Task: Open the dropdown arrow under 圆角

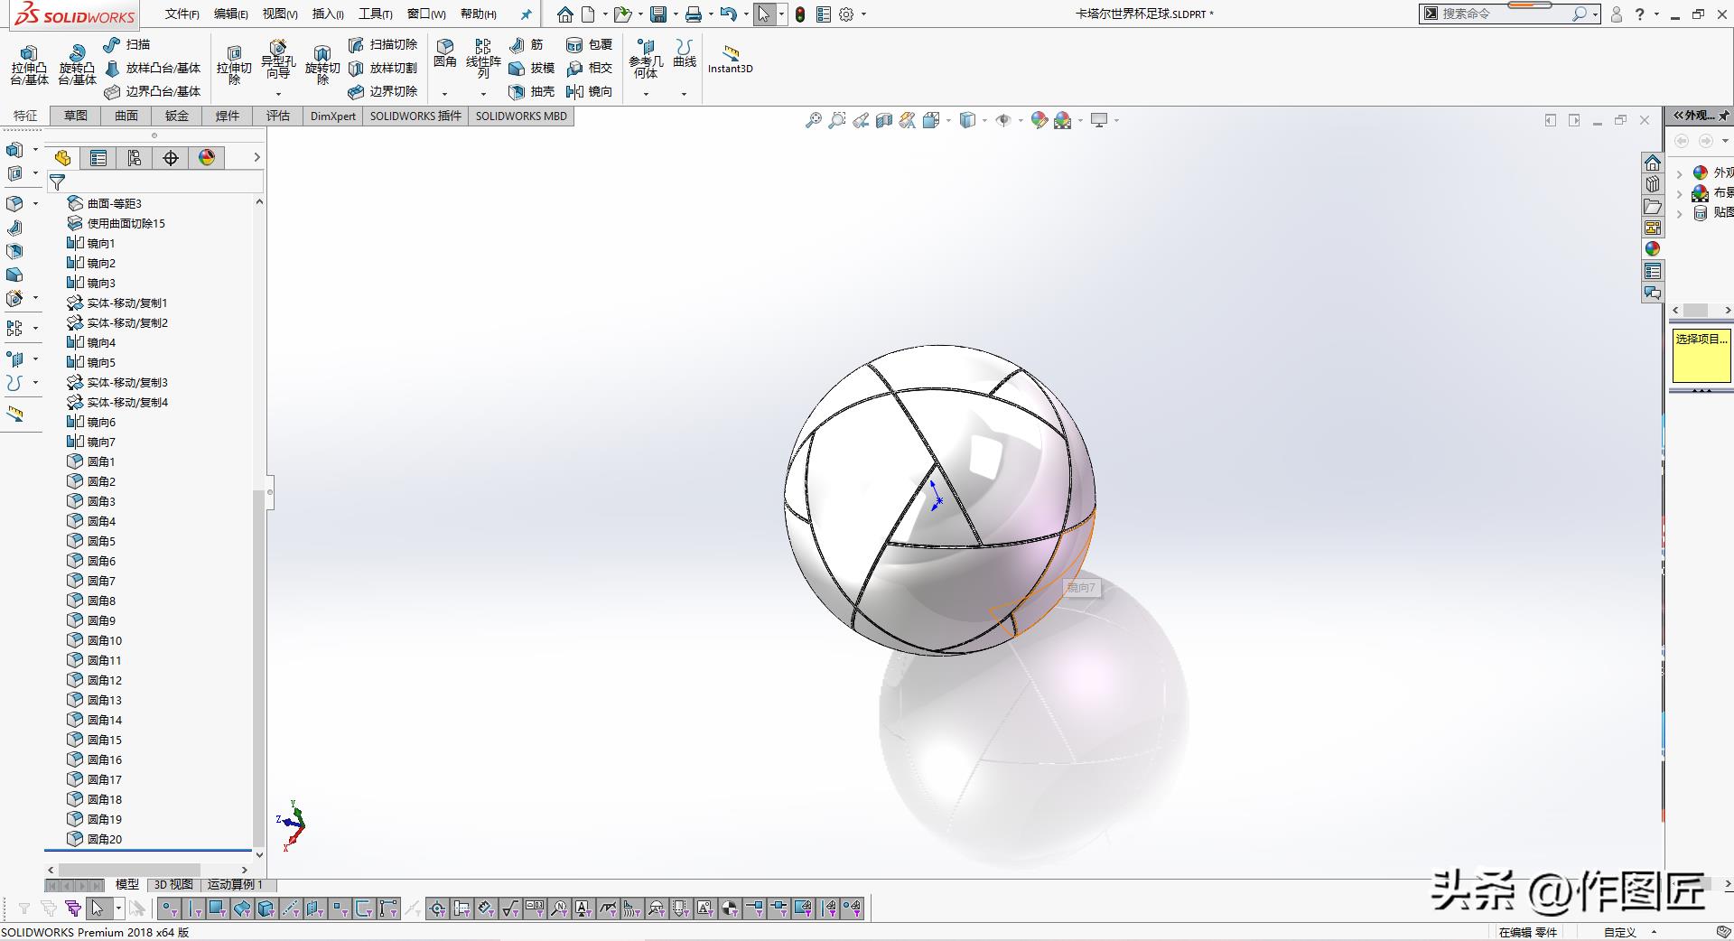Action: (444, 94)
